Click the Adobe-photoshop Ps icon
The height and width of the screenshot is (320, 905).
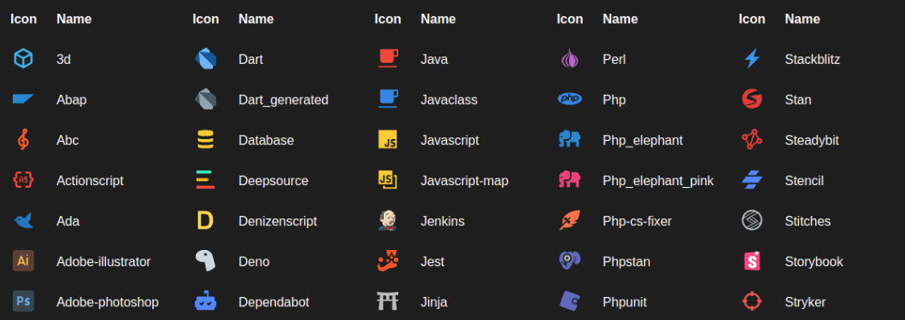pyautogui.click(x=23, y=301)
